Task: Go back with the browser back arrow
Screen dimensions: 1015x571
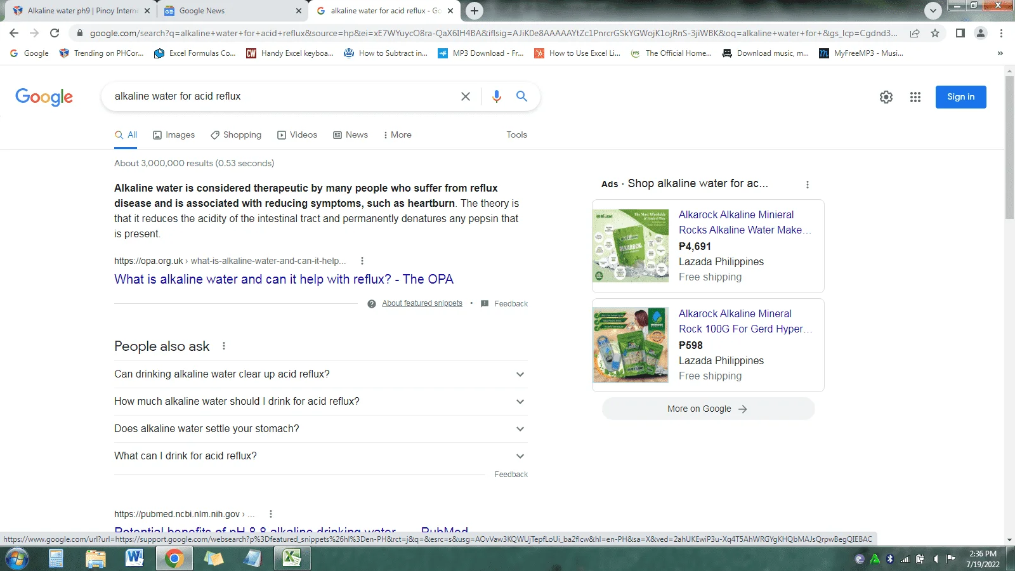Action: coord(14,33)
